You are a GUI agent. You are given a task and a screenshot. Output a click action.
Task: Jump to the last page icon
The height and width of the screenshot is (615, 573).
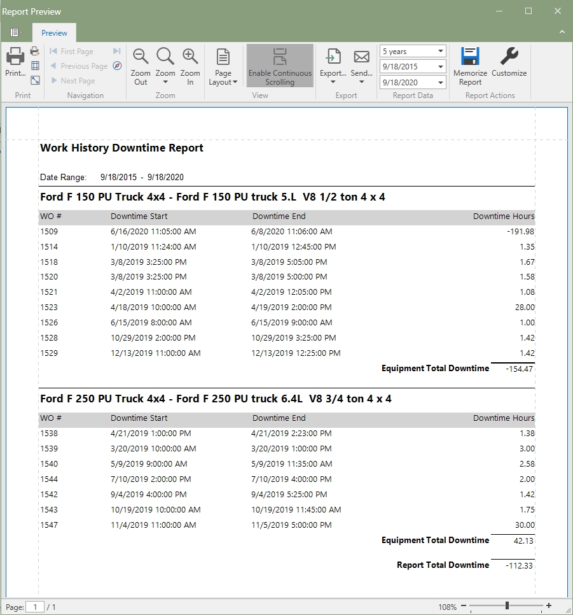[x=117, y=51]
